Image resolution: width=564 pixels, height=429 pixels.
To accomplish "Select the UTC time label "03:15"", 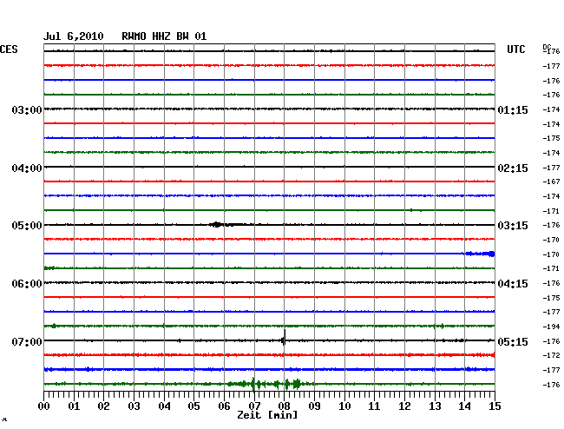I will click(513, 226).
